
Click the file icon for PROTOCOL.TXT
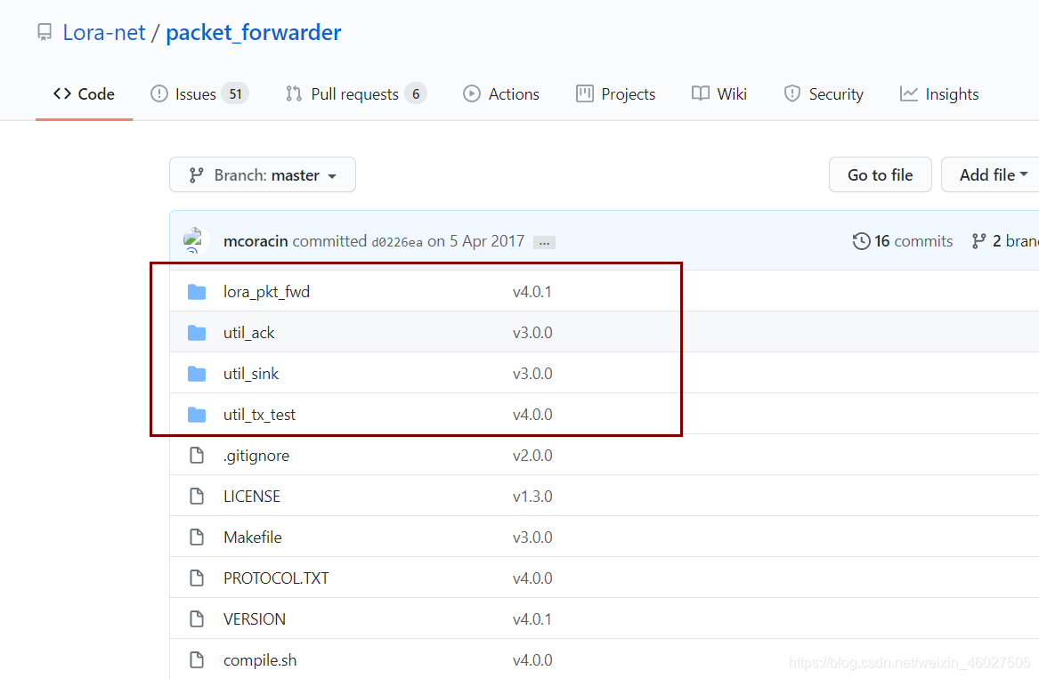[x=197, y=578]
